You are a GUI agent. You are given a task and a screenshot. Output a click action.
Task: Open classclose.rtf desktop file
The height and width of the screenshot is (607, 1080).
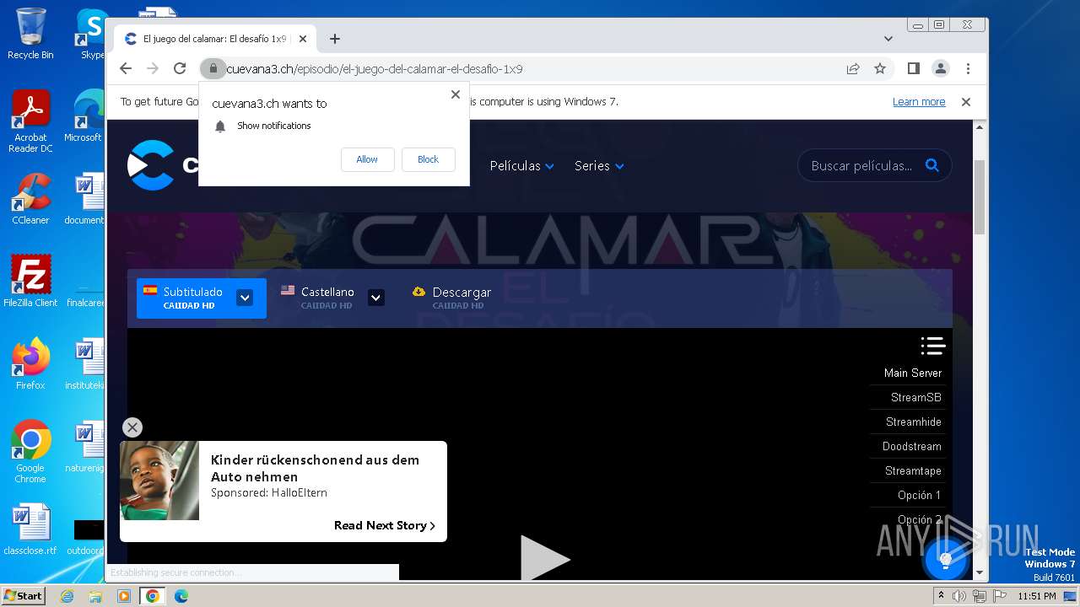point(30,529)
